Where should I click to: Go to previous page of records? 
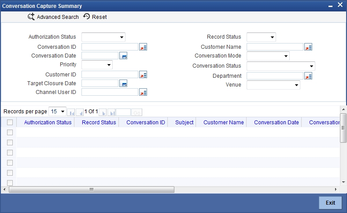(x=80, y=112)
